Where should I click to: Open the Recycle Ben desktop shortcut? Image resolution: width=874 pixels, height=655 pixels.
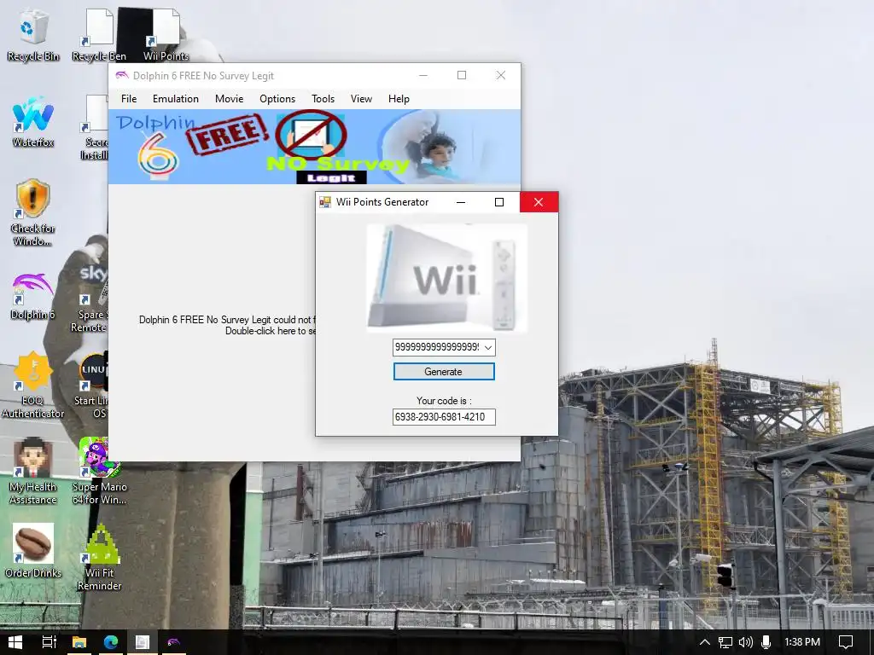[x=99, y=35]
